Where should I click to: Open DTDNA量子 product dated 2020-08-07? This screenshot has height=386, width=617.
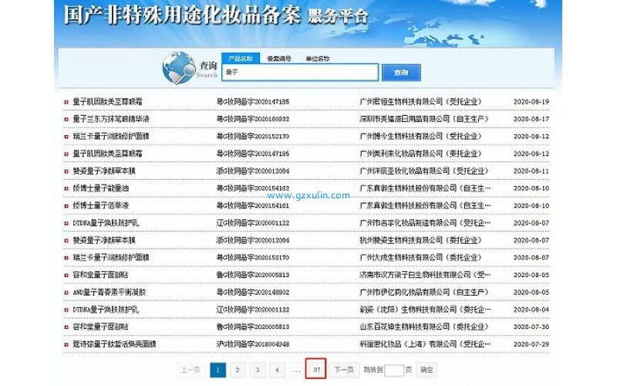(x=106, y=223)
